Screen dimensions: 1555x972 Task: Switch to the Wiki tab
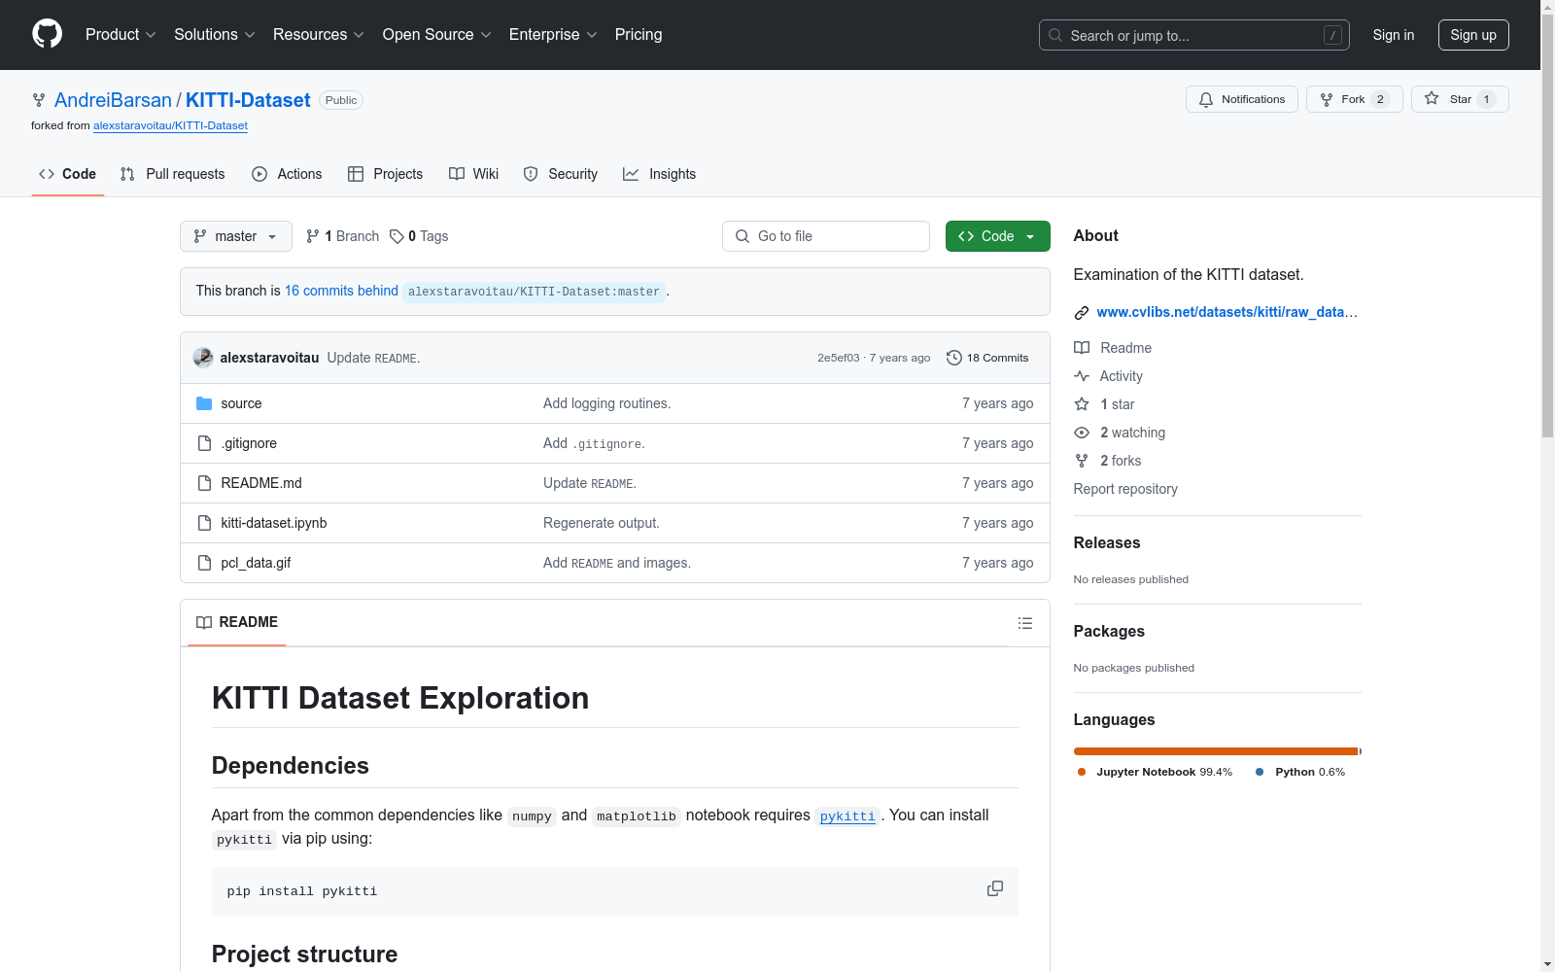tap(474, 174)
